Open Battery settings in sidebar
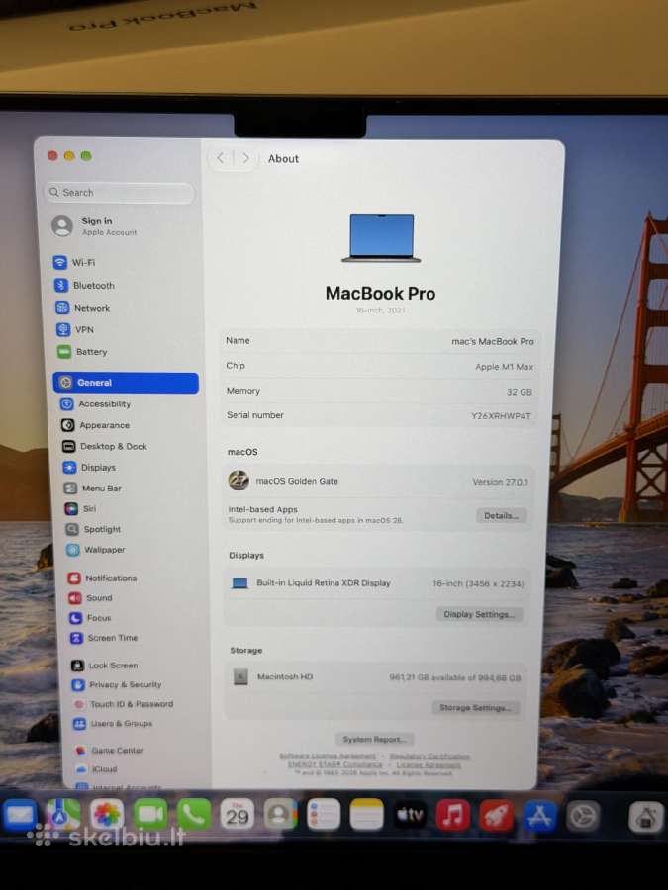Image resolution: width=668 pixels, height=890 pixels. point(83,352)
